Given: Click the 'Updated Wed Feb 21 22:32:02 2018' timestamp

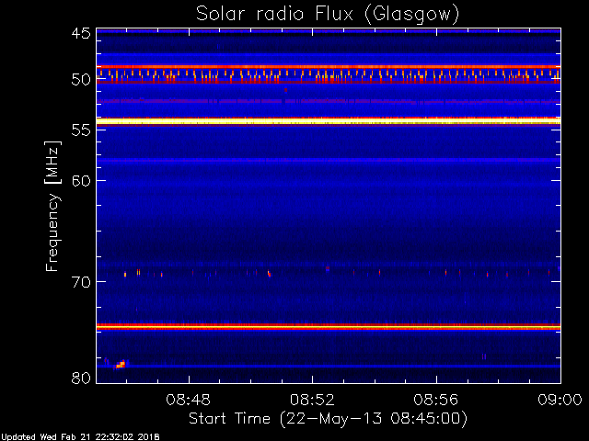Looking at the screenshot, I should click(x=80, y=437).
